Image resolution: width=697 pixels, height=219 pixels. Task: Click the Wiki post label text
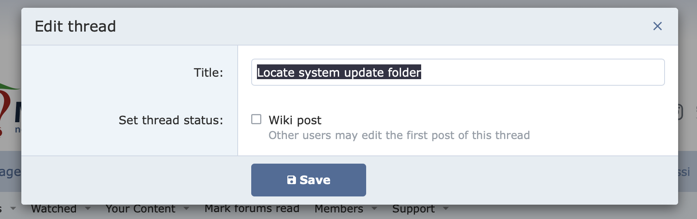tap(295, 120)
